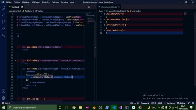Click 'components' in the breadcrumb
The height and width of the screenshot is (110, 196).
pyautogui.click(x=14, y=11)
